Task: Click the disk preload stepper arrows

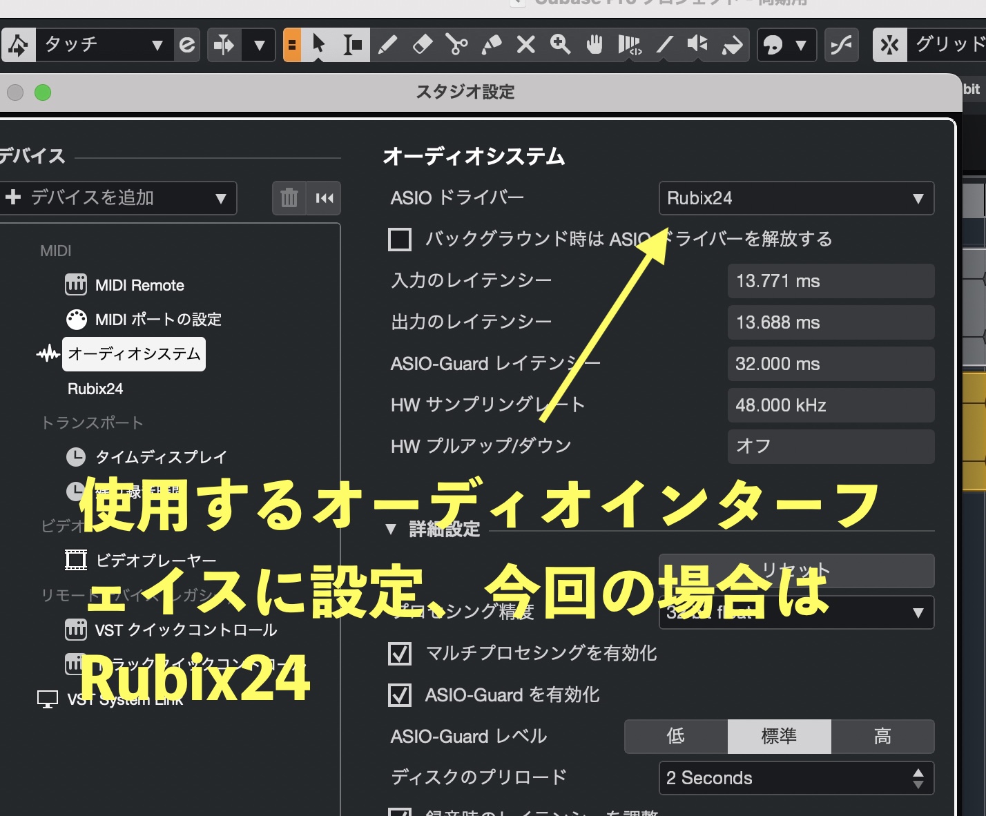Action: [x=918, y=778]
